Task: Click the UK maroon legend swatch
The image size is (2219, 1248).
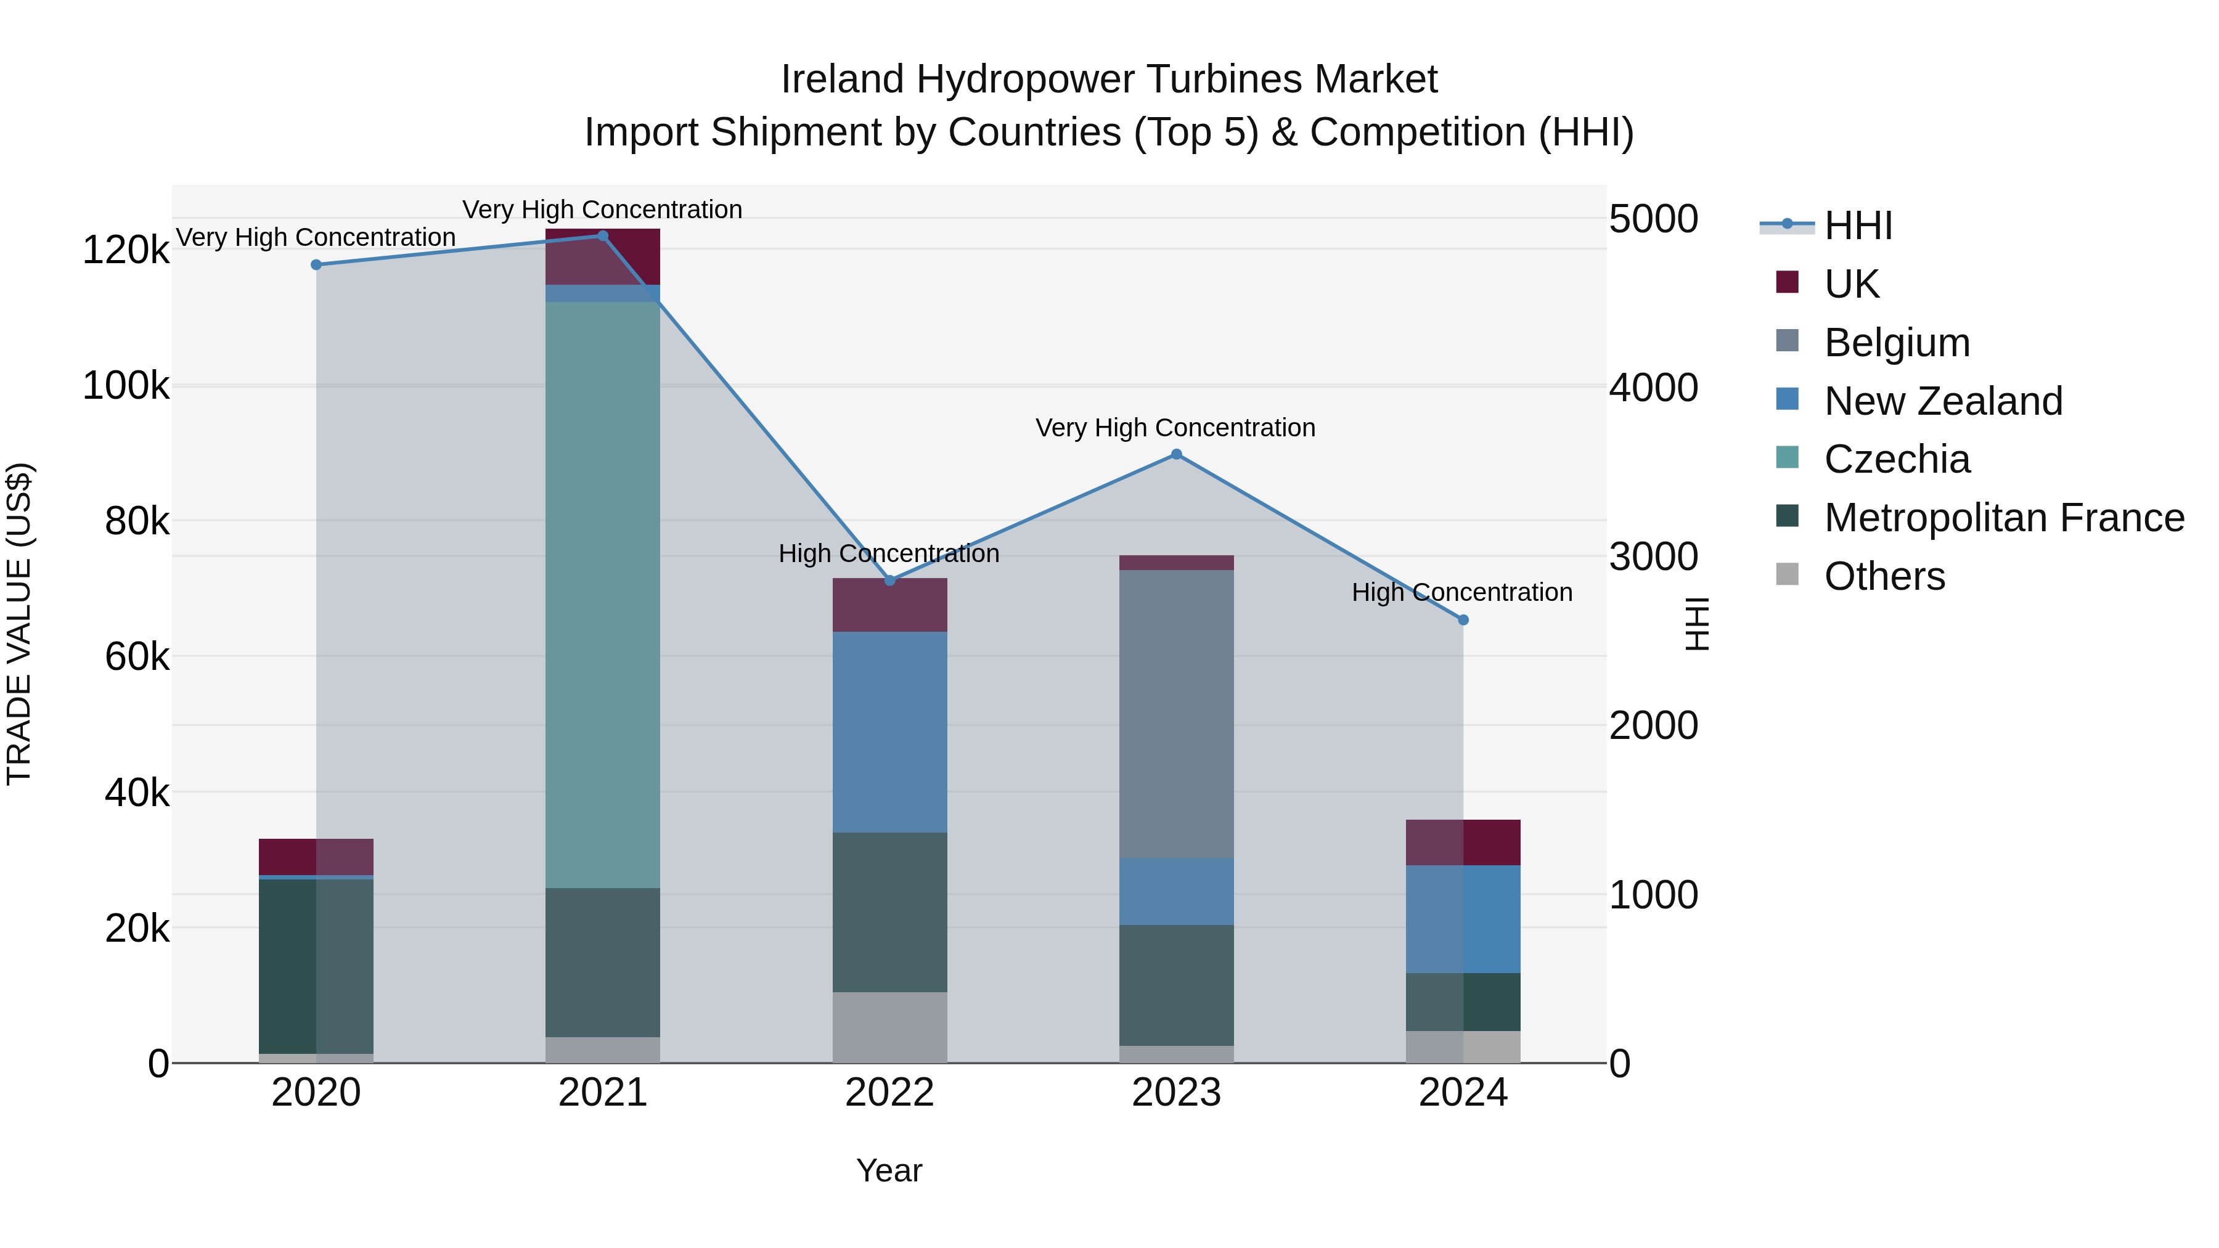Action: pos(1788,282)
